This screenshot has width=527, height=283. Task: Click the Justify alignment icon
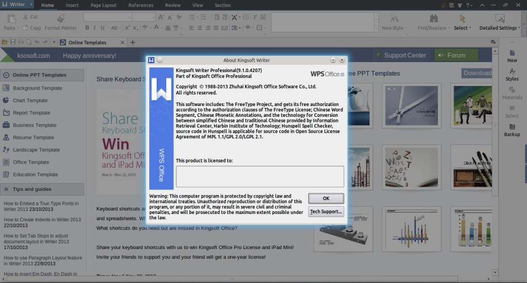(x=216, y=28)
